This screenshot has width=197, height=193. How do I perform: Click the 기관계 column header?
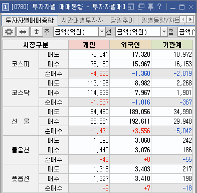(x=172, y=45)
